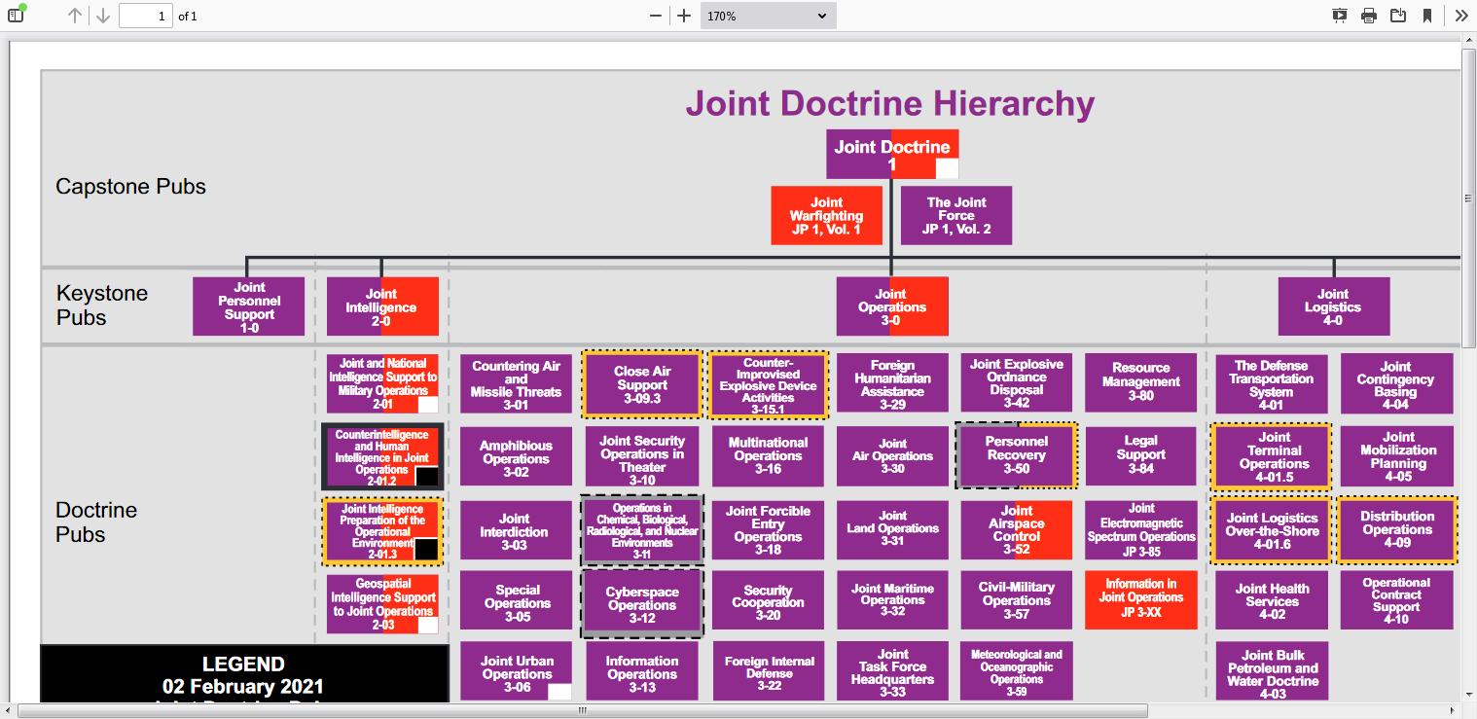Open the Cyberspace Operations 3-12 box
Screen dimensions: 1477x719
[642, 604]
